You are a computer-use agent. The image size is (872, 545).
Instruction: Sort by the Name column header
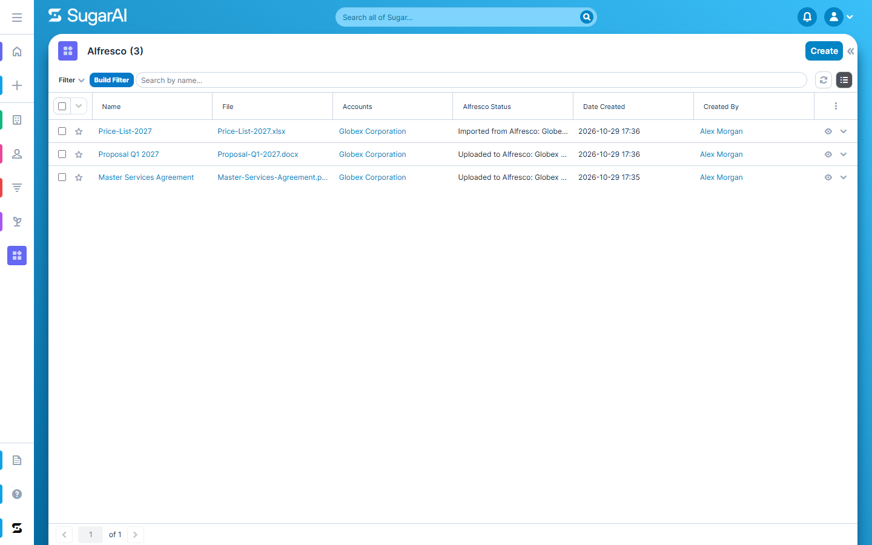[x=111, y=107]
